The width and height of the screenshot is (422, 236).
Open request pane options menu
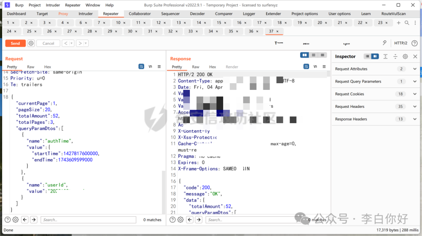click(x=159, y=66)
